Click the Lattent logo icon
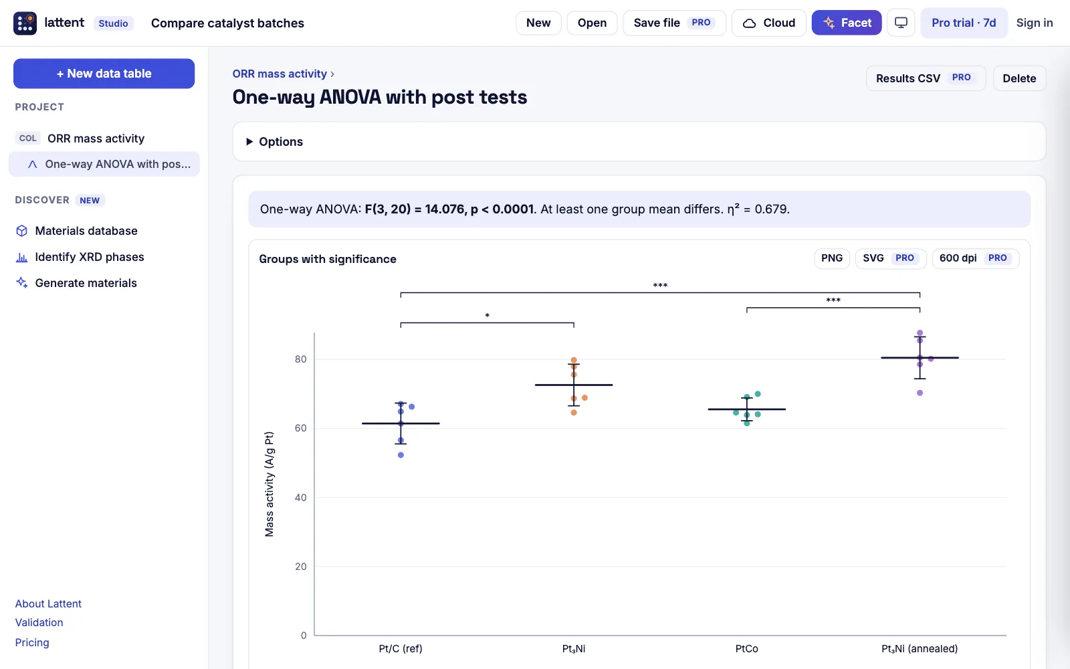The height and width of the screenshot is (669, 1070). coord(25,23)
